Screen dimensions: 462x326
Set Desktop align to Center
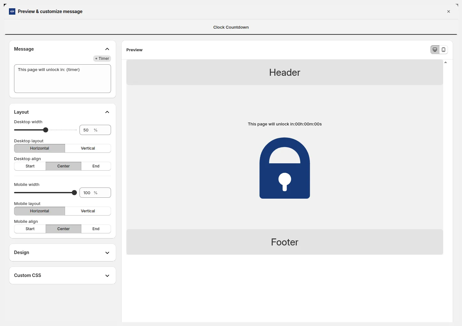pyautogui.click(x=63, y=166)
